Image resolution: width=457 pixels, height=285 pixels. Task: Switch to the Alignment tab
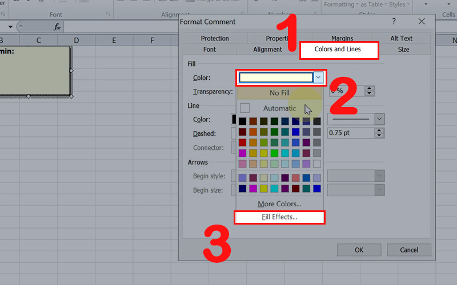click(x=267, y=50)
